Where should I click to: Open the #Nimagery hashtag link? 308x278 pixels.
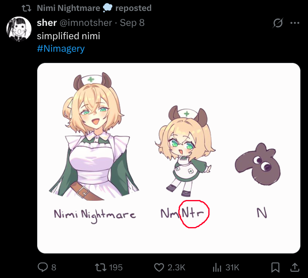pyautogui.click(x=61, y=49)
